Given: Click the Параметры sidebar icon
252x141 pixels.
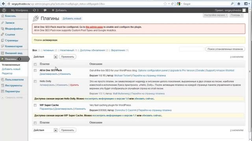Looking at the screenshot, I should coord(2,91).
